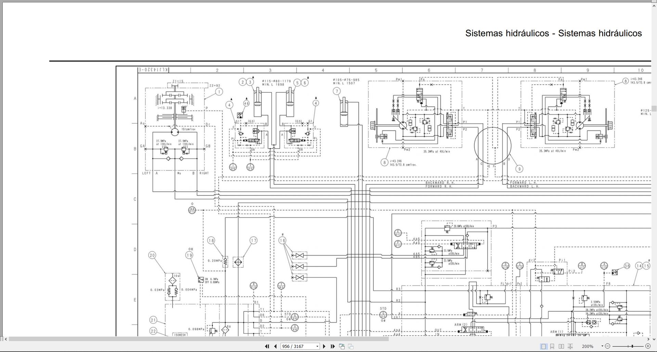Click the horizontal scrollbar right arrow
Viewport: 657px width, 352px height.
coord(648,339)
